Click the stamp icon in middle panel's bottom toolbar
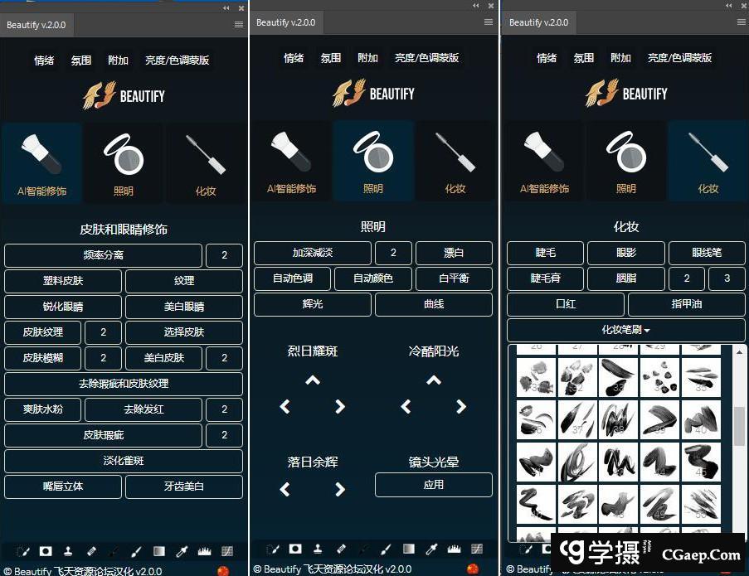Image resolution: width=749 pixels, height=576 pixels. 318,549
